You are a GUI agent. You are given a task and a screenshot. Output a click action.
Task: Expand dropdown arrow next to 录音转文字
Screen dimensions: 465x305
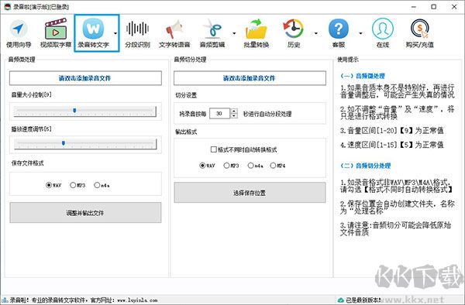pos(115,33)
